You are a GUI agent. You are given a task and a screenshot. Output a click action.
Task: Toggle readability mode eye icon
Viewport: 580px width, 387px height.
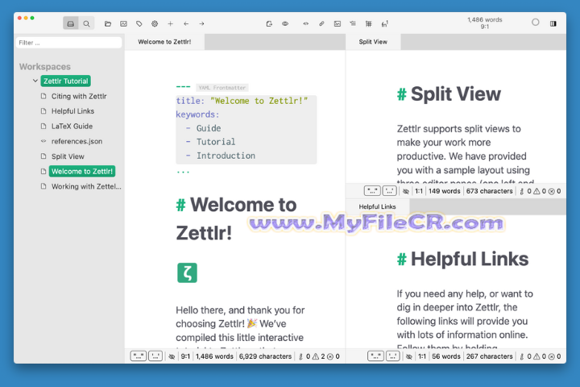(x=285, y=23)
